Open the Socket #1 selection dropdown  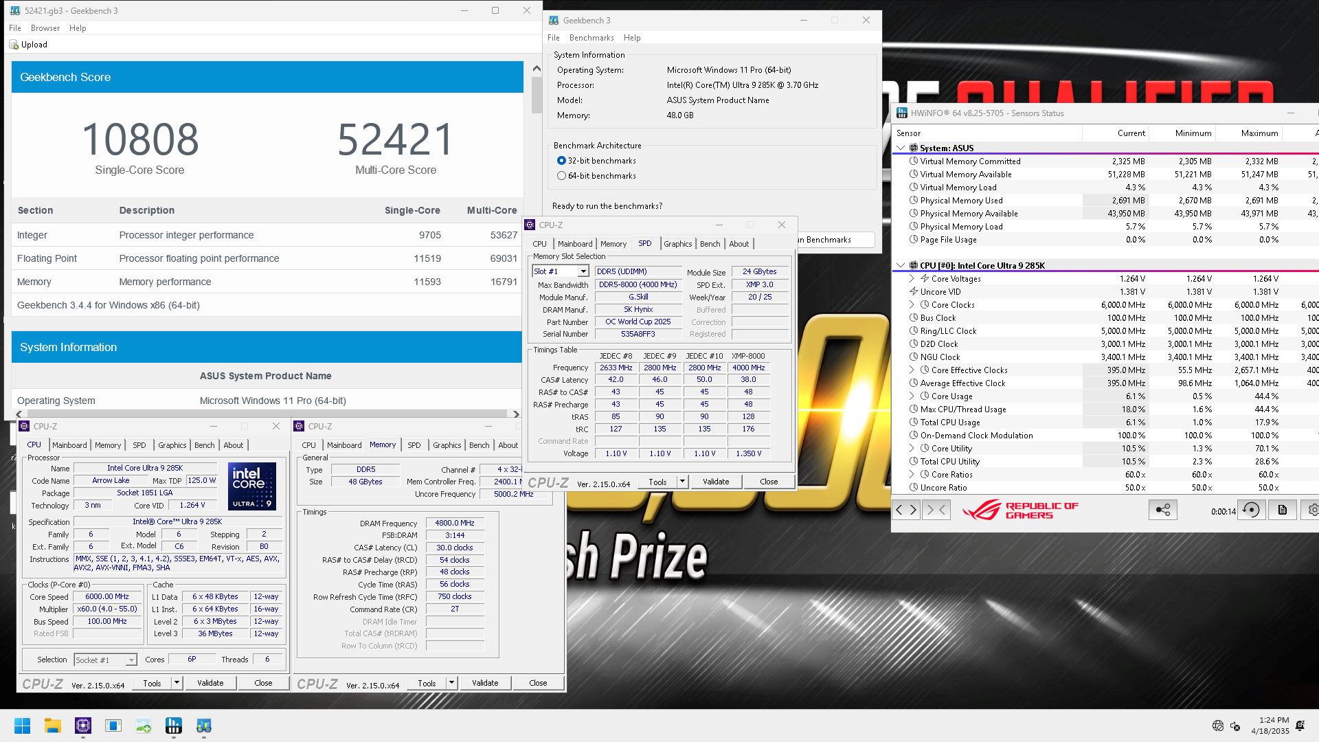pyautogui.click(x=131, y=660)
